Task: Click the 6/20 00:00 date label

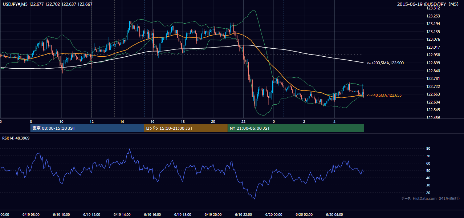Action: [x=274, y=214]
